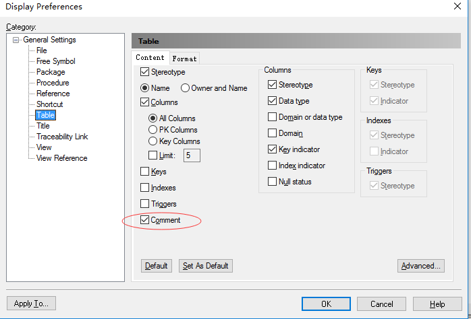Viewport: 471px width, 319px height.
Task: Enable Domain or data type checkbox
Action: 272,117
